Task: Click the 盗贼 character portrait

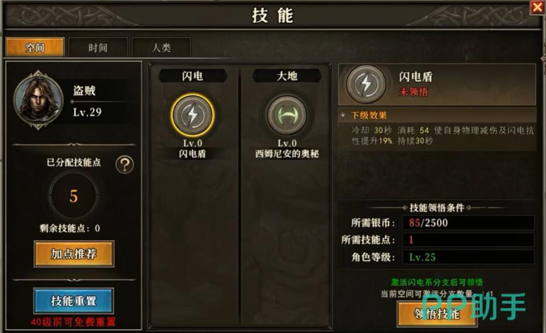Action: (x=38, y=100)
